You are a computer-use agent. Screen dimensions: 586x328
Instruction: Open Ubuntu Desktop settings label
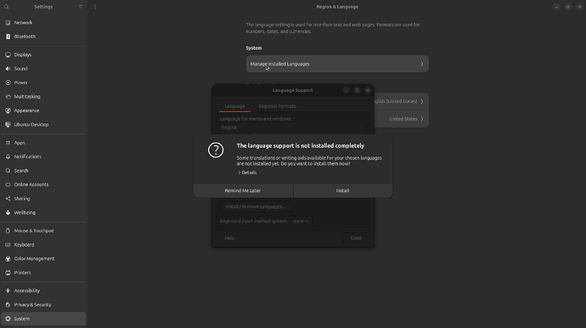(31, 125)
